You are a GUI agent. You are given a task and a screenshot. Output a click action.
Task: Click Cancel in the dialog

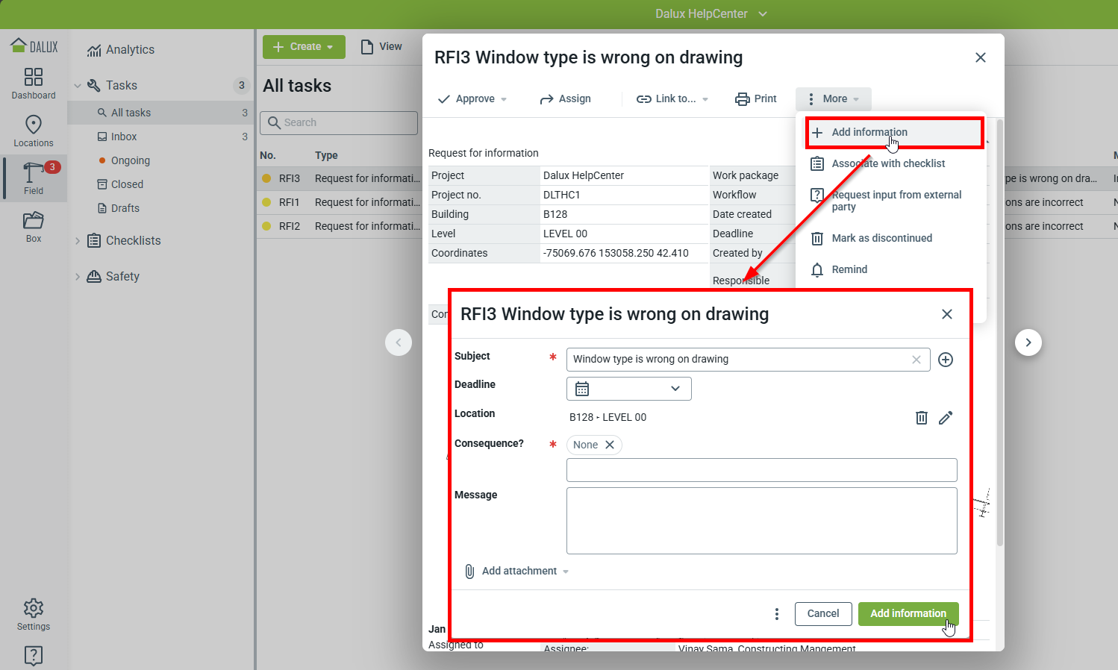pos(823,613)
